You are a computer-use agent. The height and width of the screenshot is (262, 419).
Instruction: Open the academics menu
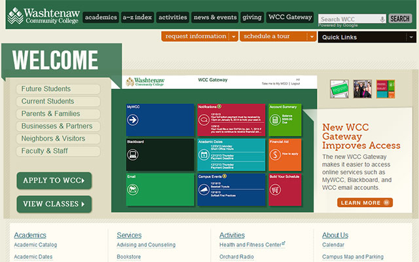click(x=101, y=18)
